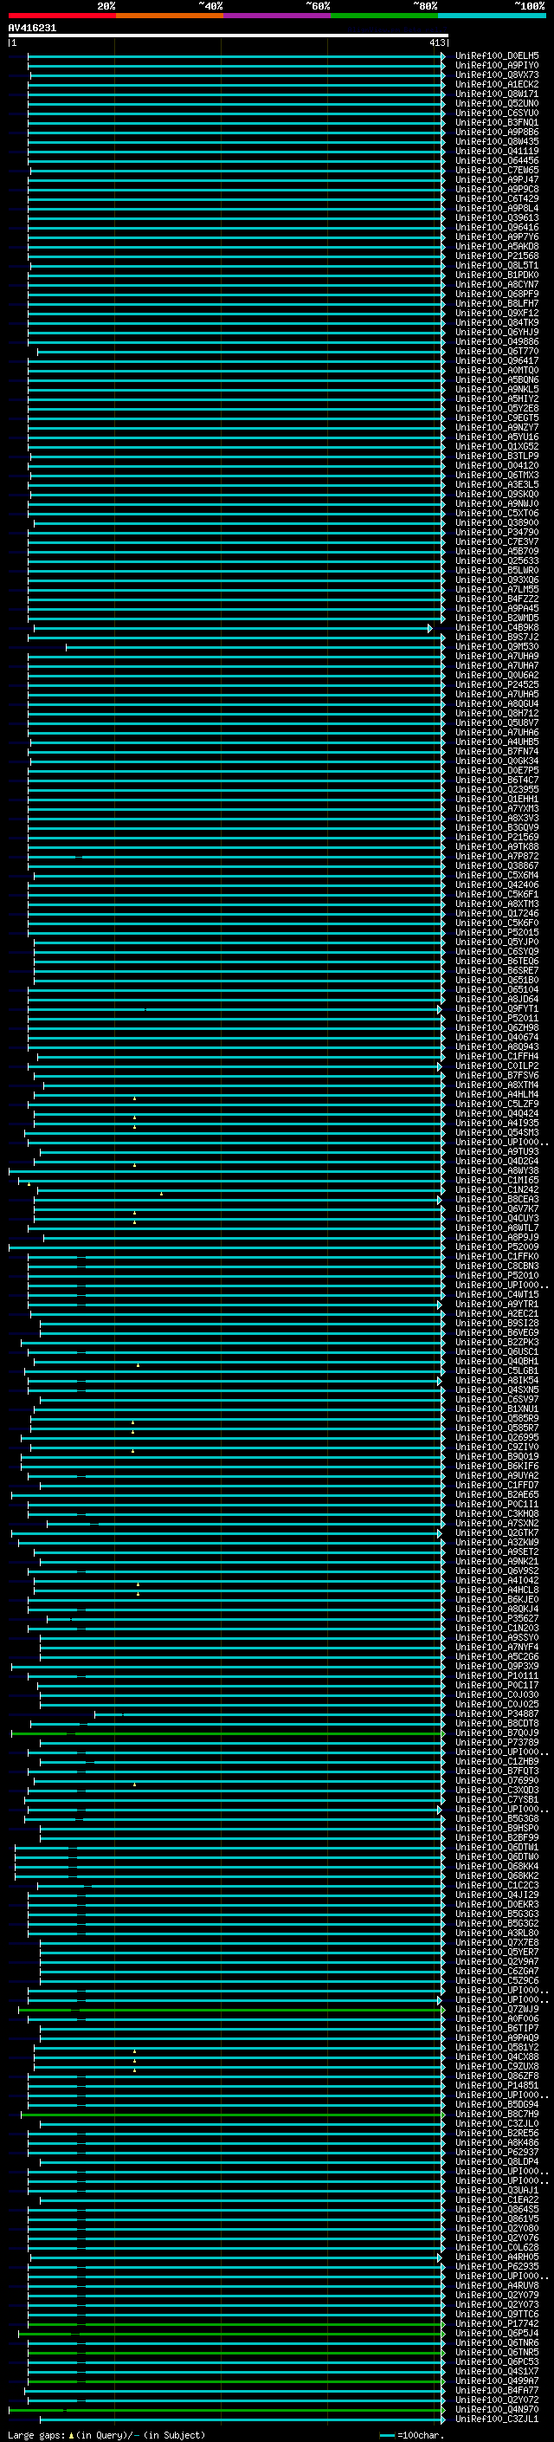Screen dimensions: 554x2442
Task: Select the UniRef100_Q9XF12 label
Action: point(497,313)
